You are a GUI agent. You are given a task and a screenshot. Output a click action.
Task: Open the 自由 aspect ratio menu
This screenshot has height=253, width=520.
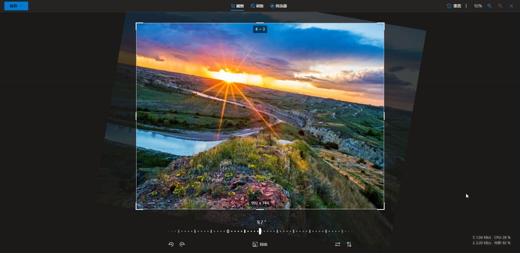pos(260,244)
